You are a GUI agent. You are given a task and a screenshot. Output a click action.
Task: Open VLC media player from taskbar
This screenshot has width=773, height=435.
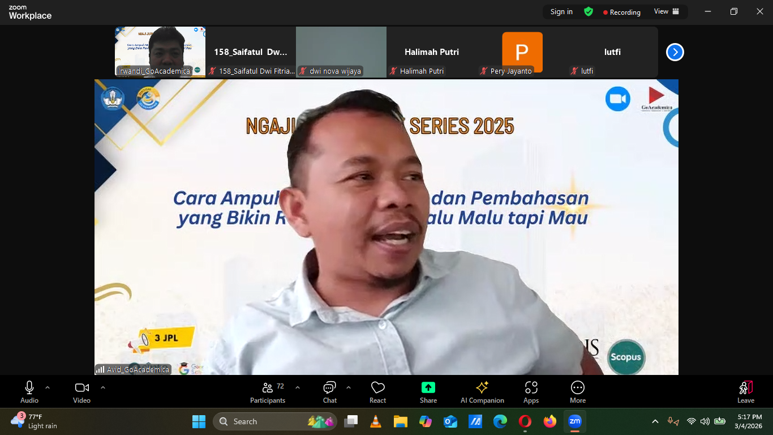pos(375,421)
